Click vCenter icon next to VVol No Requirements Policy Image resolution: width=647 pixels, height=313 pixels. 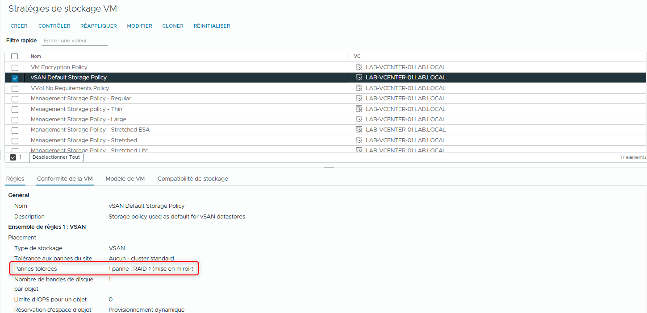(x=359, y=88)
